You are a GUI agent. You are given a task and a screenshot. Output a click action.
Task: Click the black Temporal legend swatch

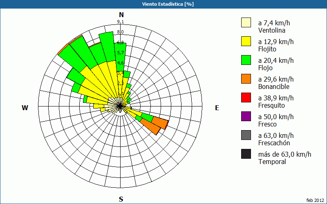coord(246,154)
